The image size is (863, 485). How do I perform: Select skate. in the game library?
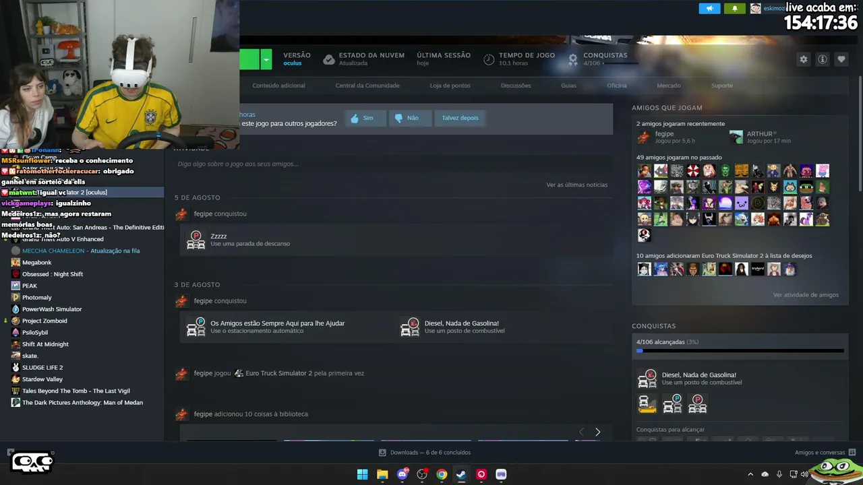tap(30, 356)
